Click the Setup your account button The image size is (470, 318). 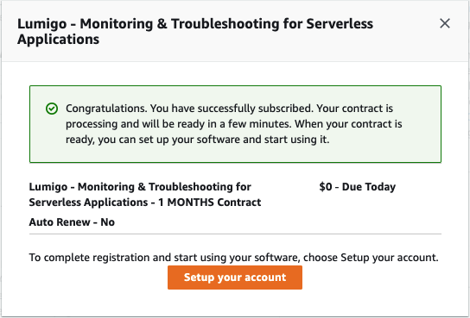pyautogui.click(x=235, y=277)
